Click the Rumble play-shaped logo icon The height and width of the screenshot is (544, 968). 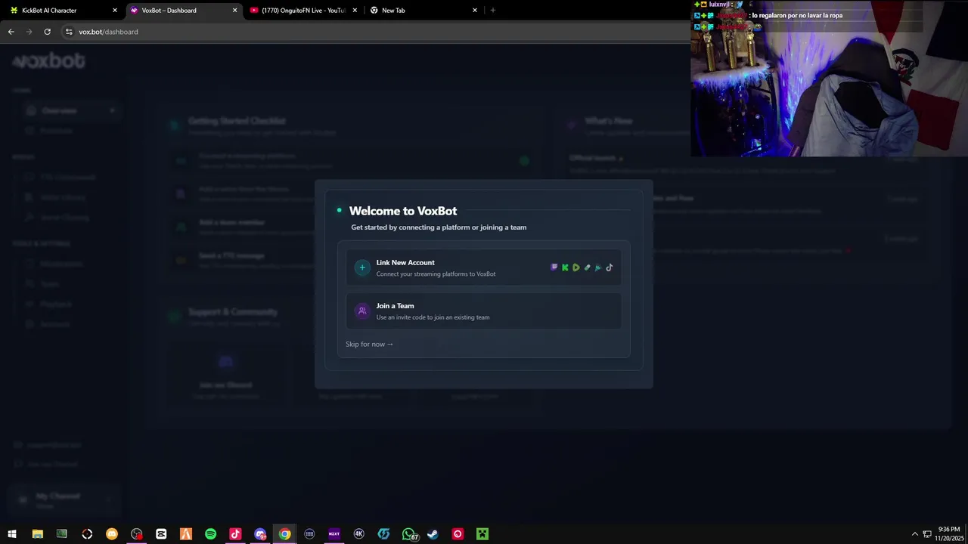point(576,267)
